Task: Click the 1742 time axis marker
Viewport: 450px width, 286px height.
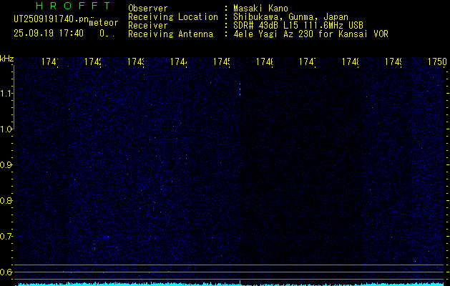Action: click(x=93, y=61)
